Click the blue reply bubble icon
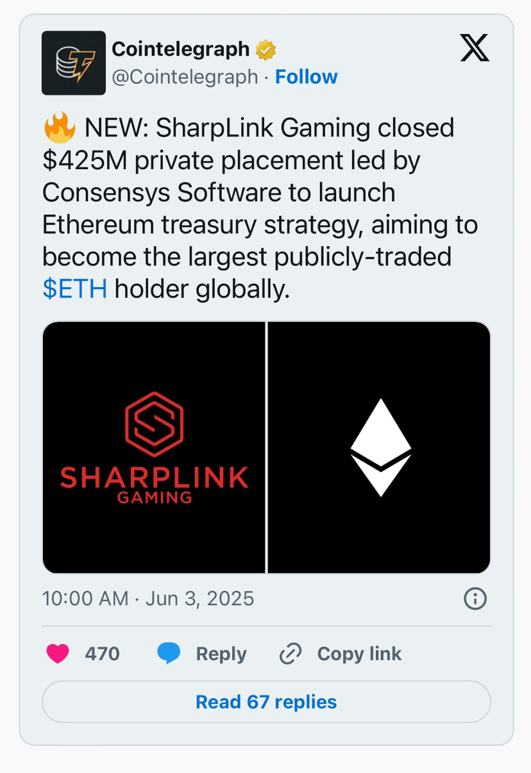This screenshot has height=773, width=531. 169,654
